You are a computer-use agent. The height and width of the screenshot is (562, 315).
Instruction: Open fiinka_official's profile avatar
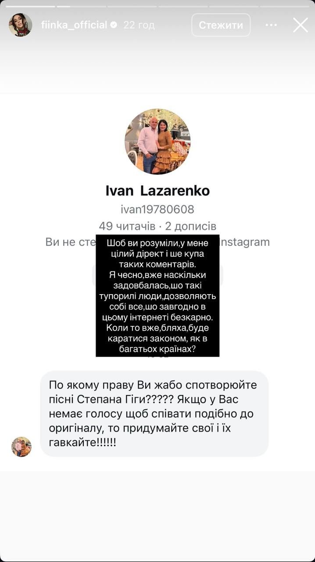[x=21, y=25]
